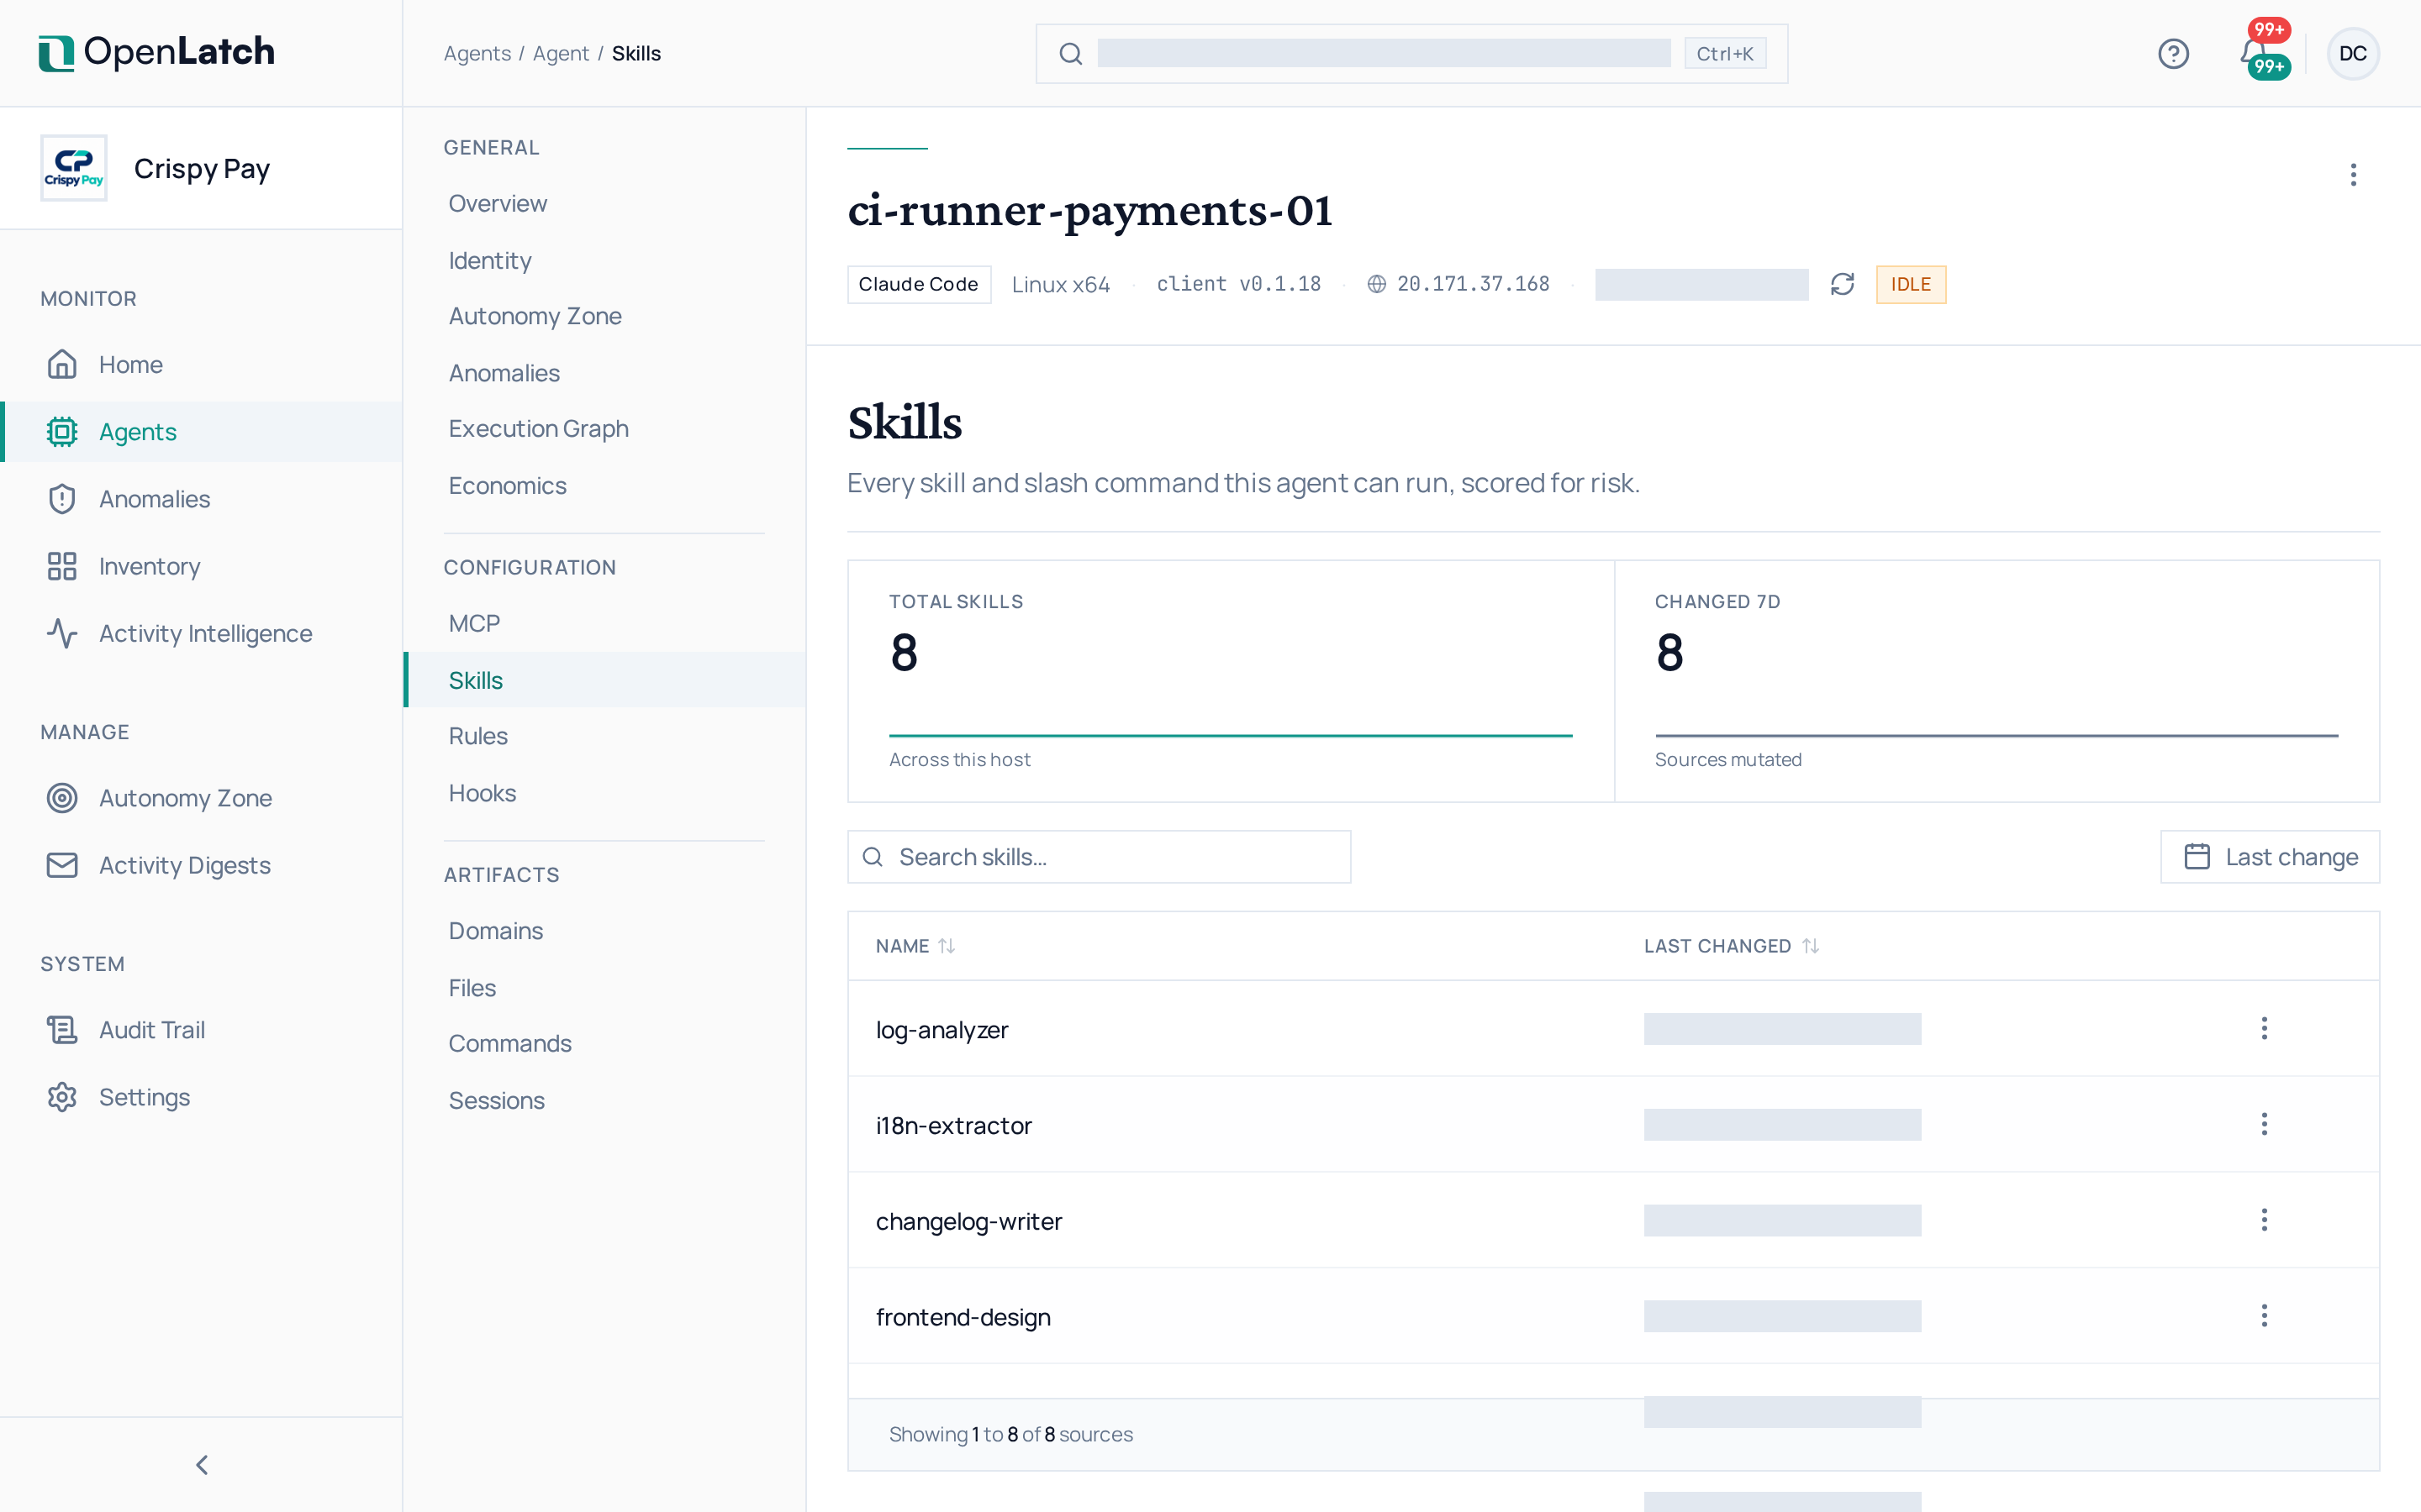
Task: Select the changelog-writer skill name
Action: pos(968,1221)
